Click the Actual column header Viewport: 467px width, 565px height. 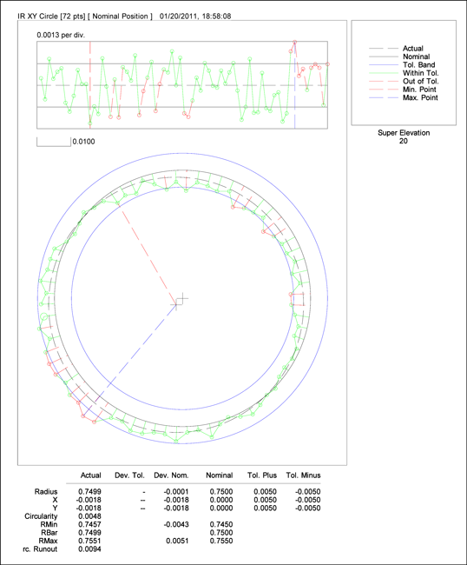90,475
